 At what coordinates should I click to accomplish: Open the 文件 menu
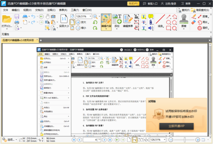pyautogui.click(x=5, y=10)
